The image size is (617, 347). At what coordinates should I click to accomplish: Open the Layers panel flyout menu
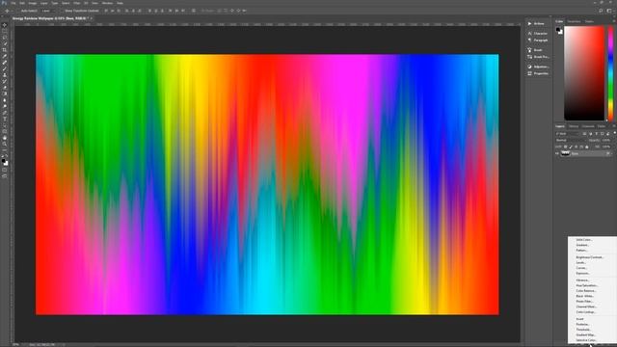(614, 126)
